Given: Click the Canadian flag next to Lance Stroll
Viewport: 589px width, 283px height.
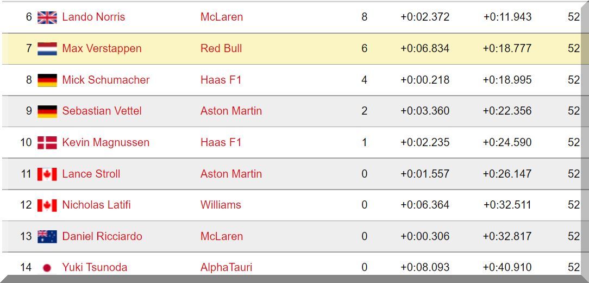Looking at the screenshot, I should point(47,174).
